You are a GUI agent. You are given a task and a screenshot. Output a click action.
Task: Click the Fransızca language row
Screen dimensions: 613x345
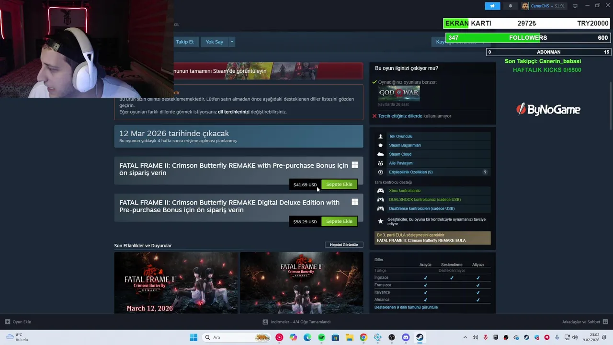point(432,285)
